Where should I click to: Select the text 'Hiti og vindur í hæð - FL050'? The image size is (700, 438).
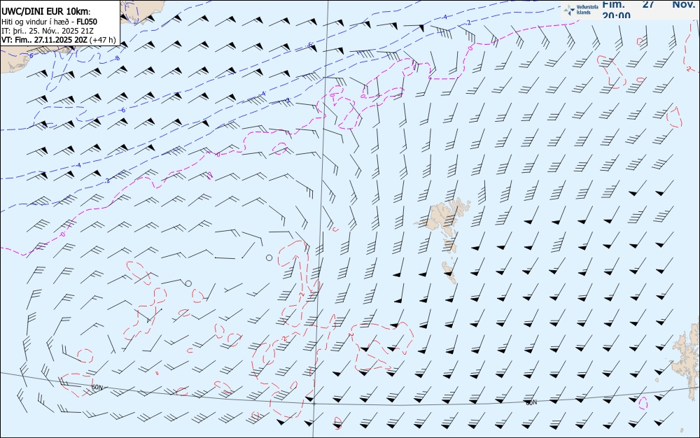49,22
